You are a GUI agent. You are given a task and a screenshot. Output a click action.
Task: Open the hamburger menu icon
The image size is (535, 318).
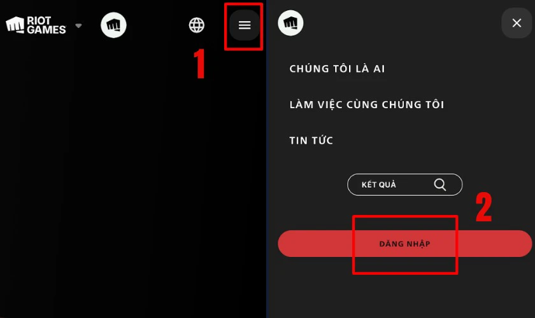point(245,25)
